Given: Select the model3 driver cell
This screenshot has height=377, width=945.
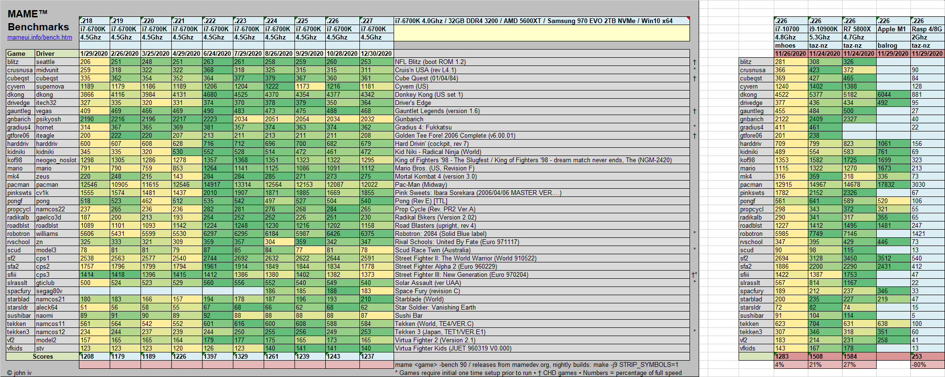Looking at the screenshot, I should 57,250.
